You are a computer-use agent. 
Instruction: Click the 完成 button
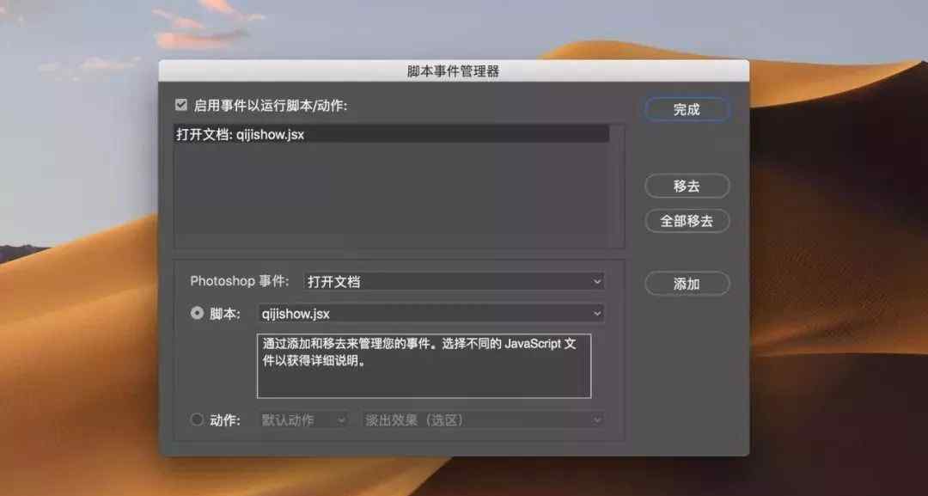point(687,109)
